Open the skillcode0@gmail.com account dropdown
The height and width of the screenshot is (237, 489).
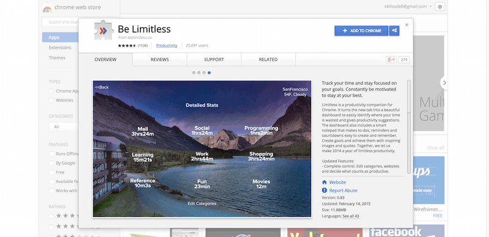(408, 7)
